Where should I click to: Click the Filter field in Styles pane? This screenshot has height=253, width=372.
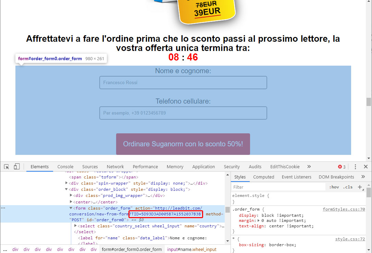coord(278,187)
